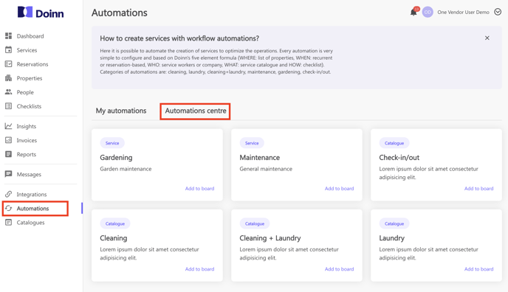
Task: Click the Catalogue tag on Cleaning card
Action: point(115,223)
